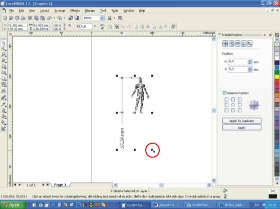Click the Apply To Duplicate button
This screenshot has height=209, width=280.
coord(241,121)
